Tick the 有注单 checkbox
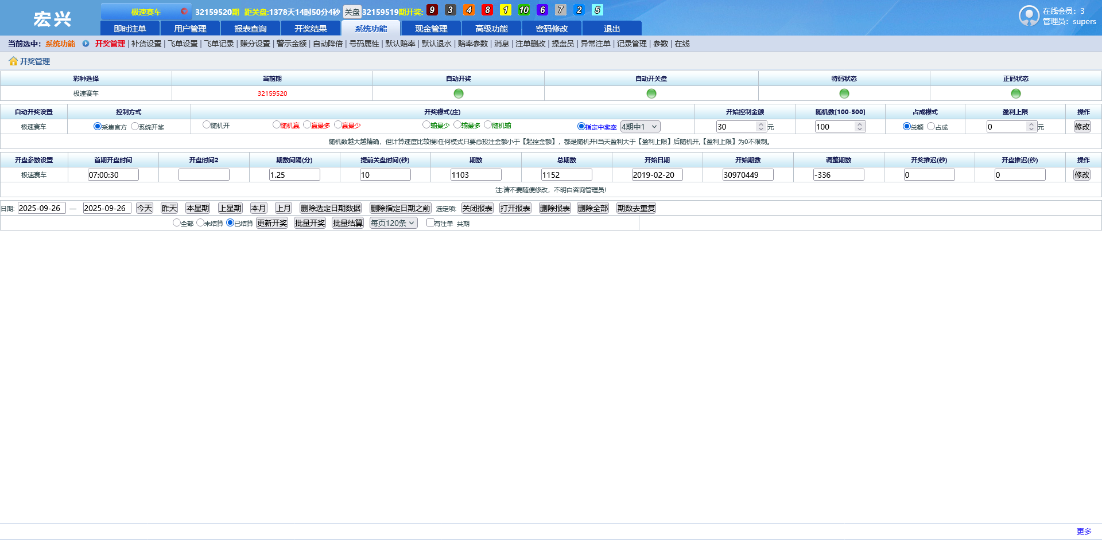This screenshot has height=543, width=1102. (430, 222)
